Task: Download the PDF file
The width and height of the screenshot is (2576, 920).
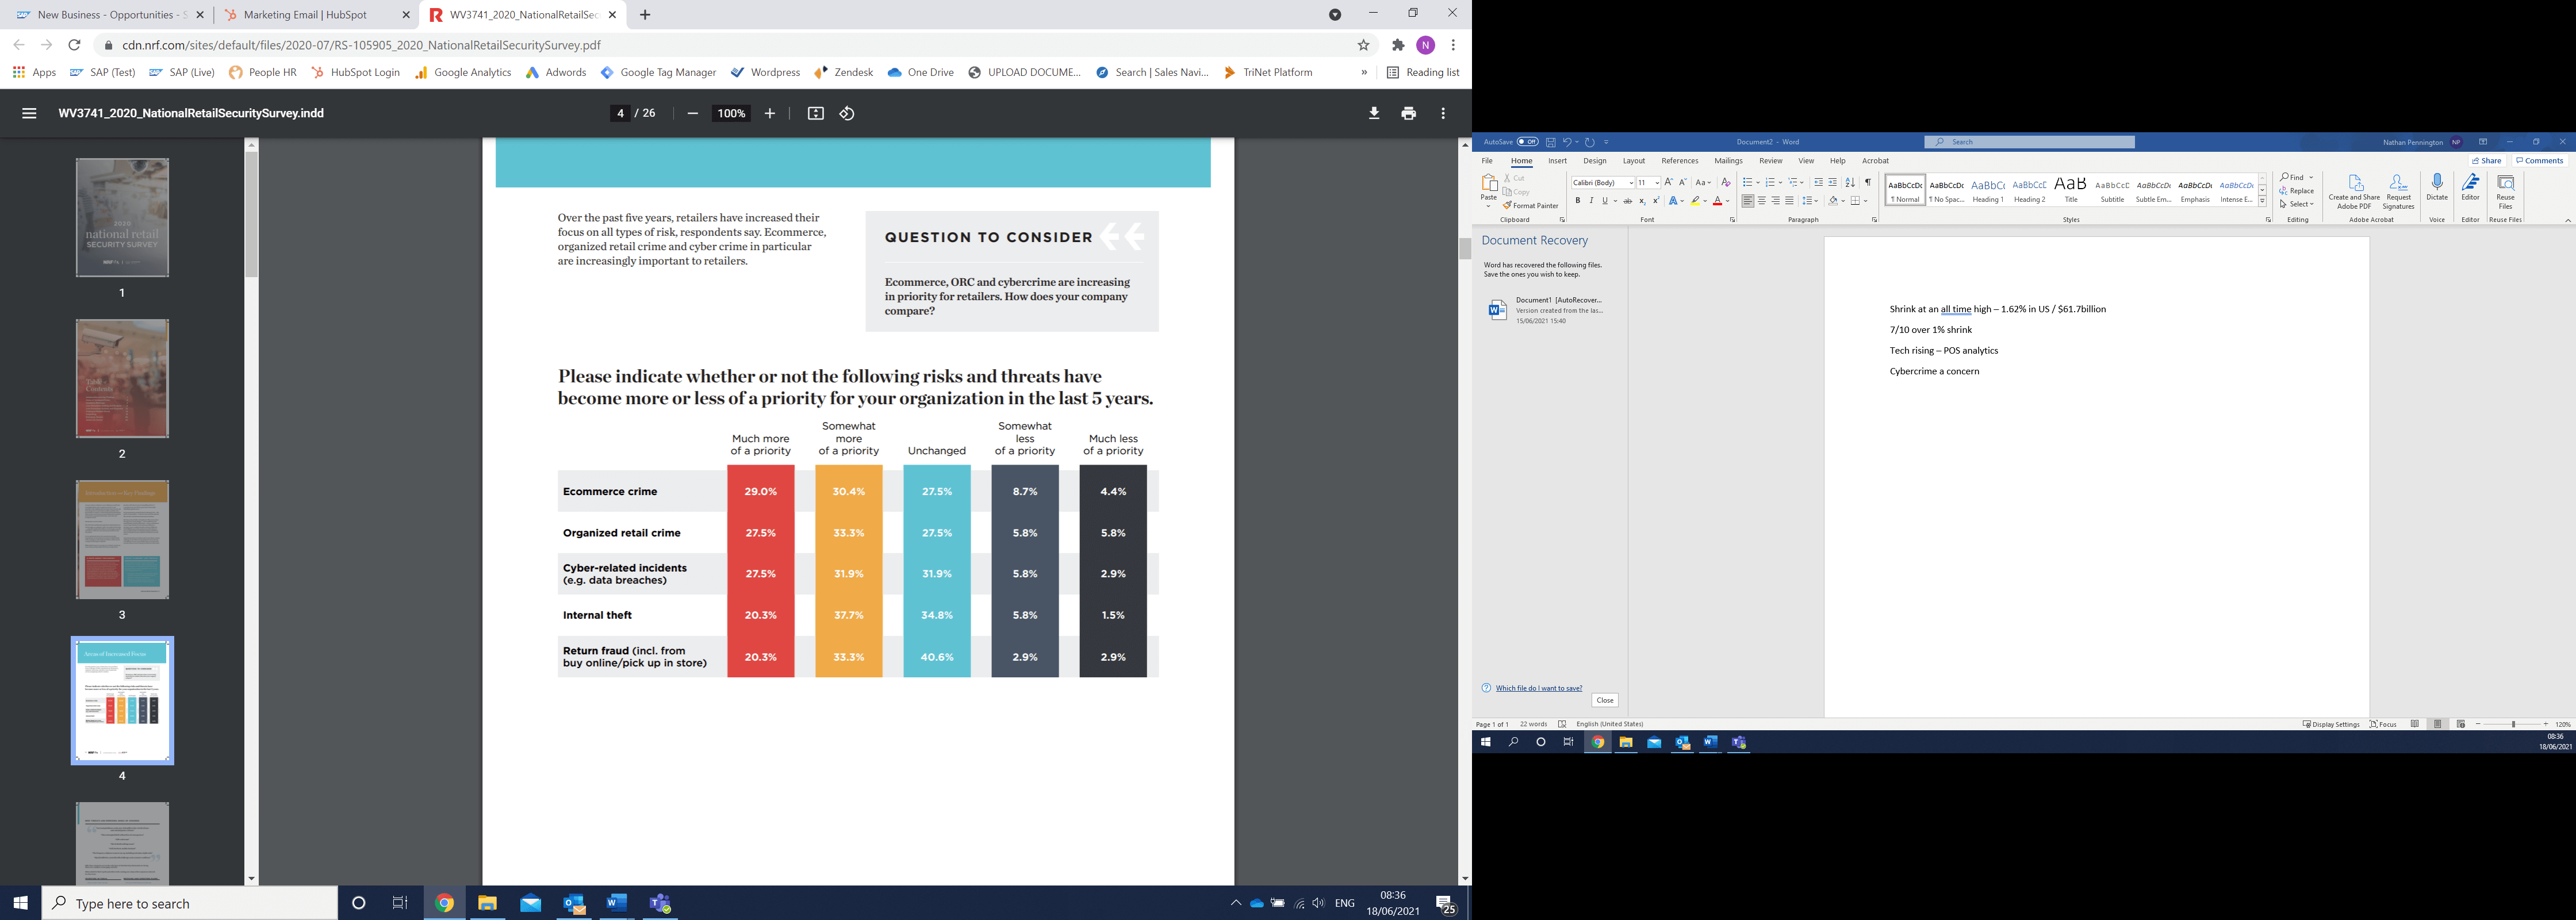Action: [x=1374, y=114]
